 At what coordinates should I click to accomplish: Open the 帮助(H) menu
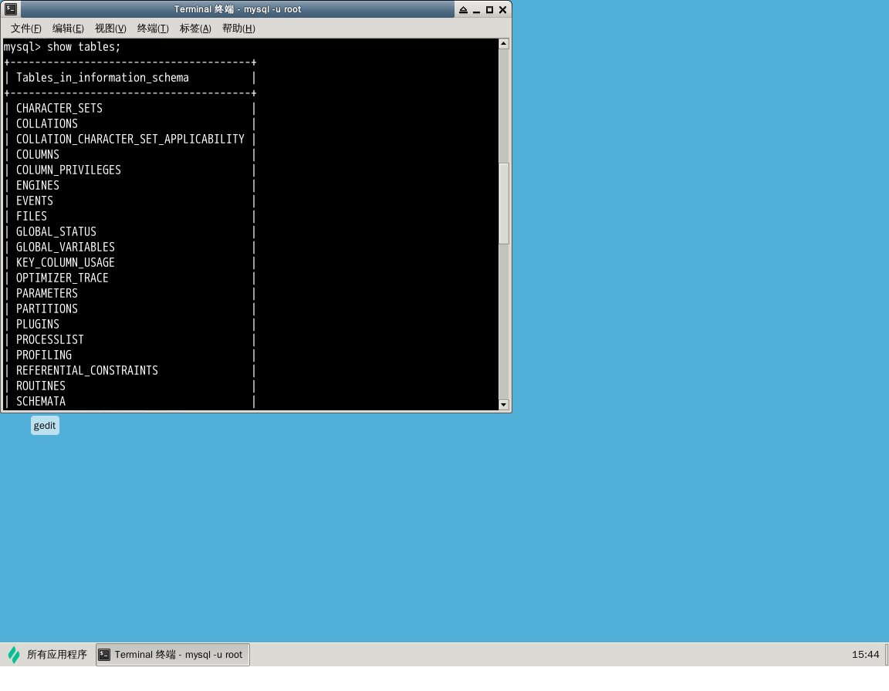[x=238, y=29]
